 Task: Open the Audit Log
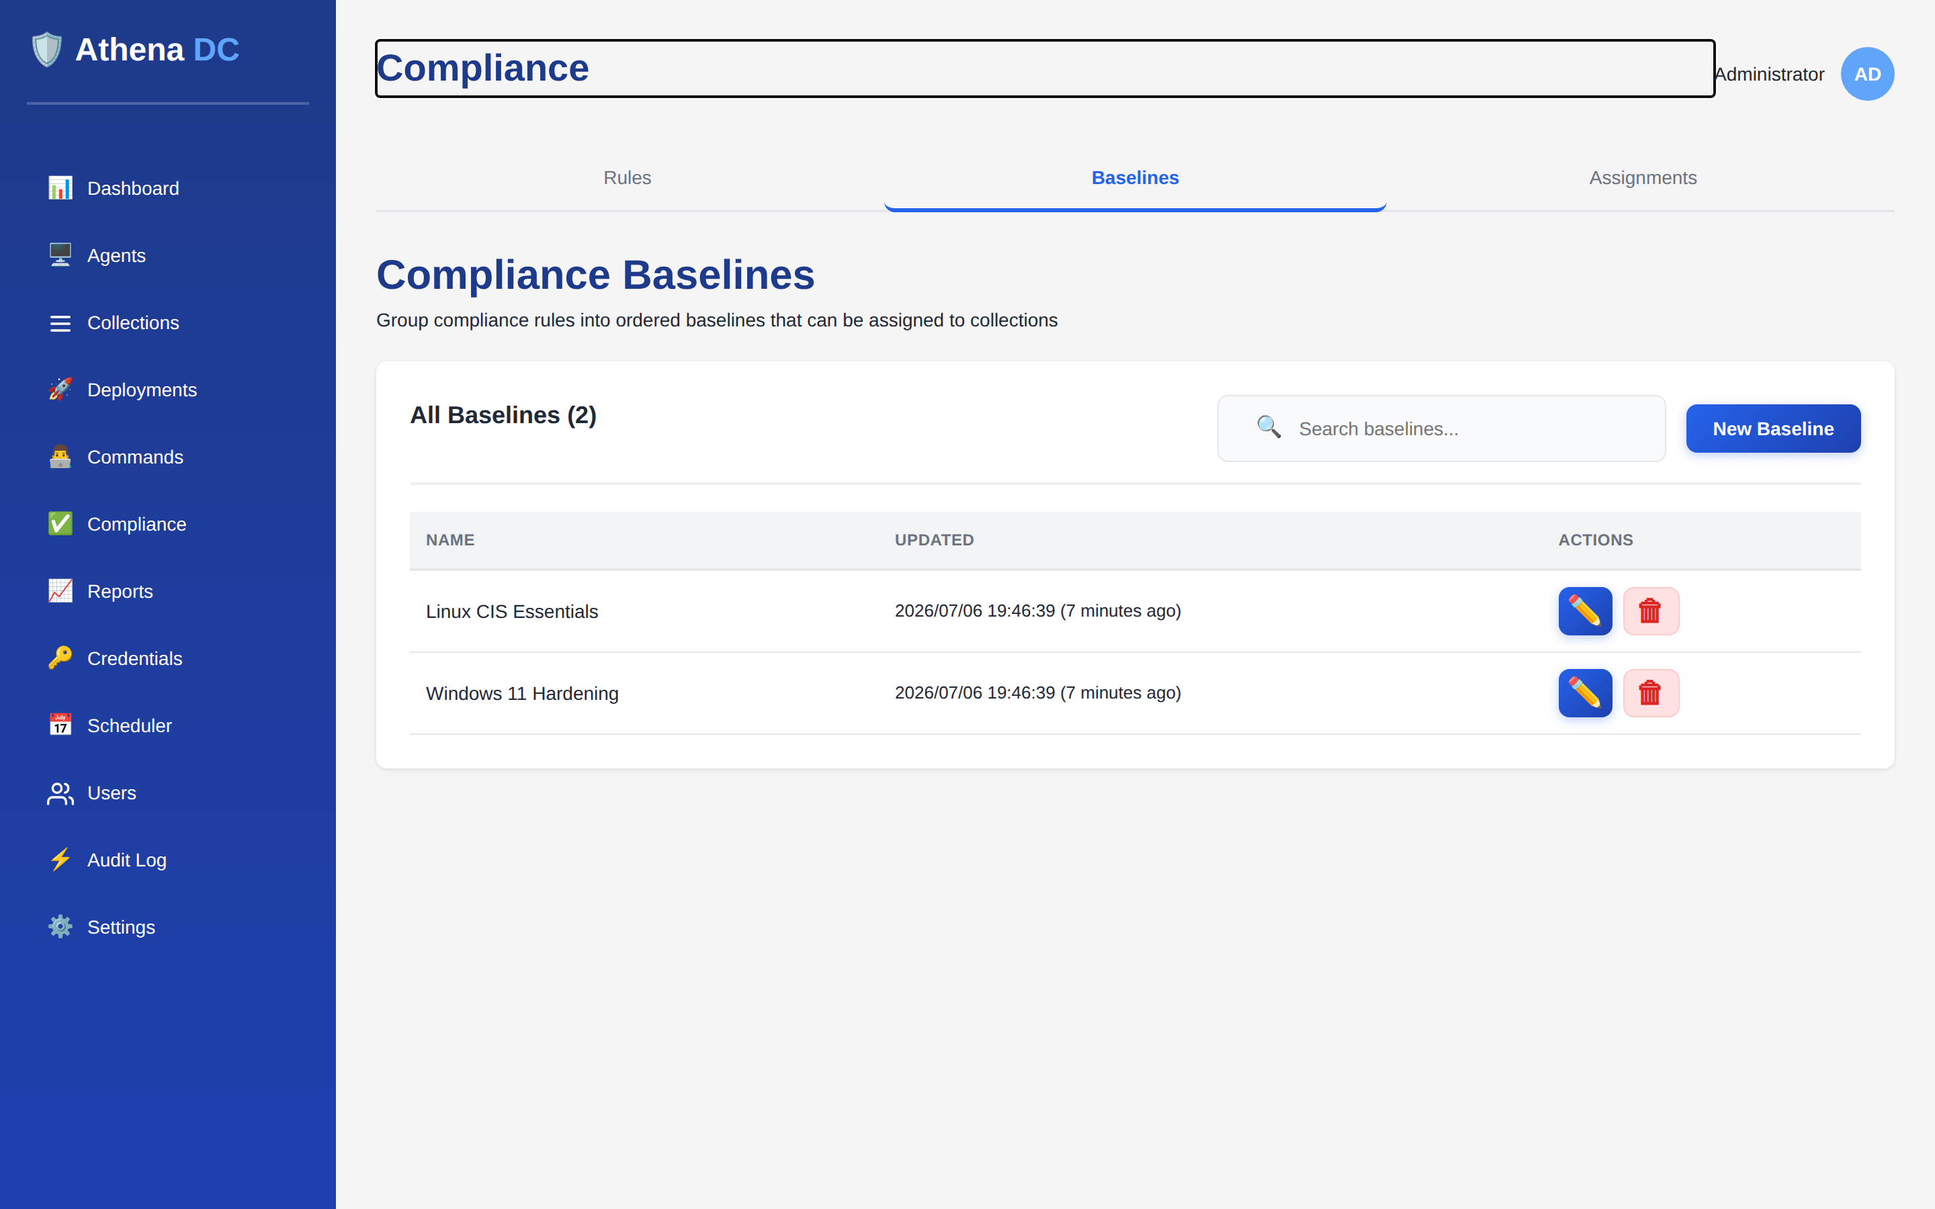[168, 860]
